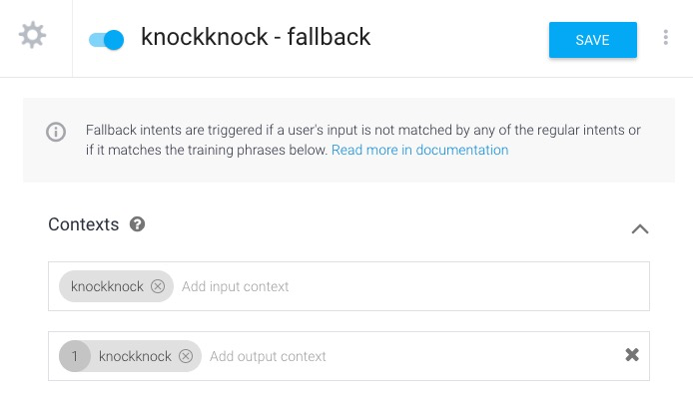This screenshot has height=399, width=693.
Task: Edit lifespan number 1 on output context
Action: (74, 356)
